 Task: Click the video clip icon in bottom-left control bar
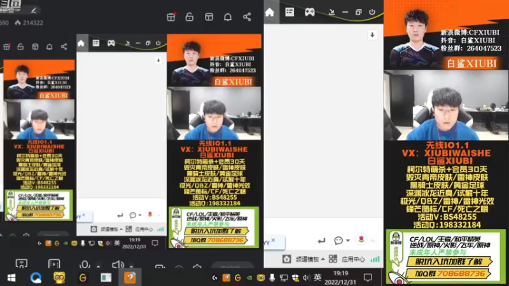click(54, 264)
